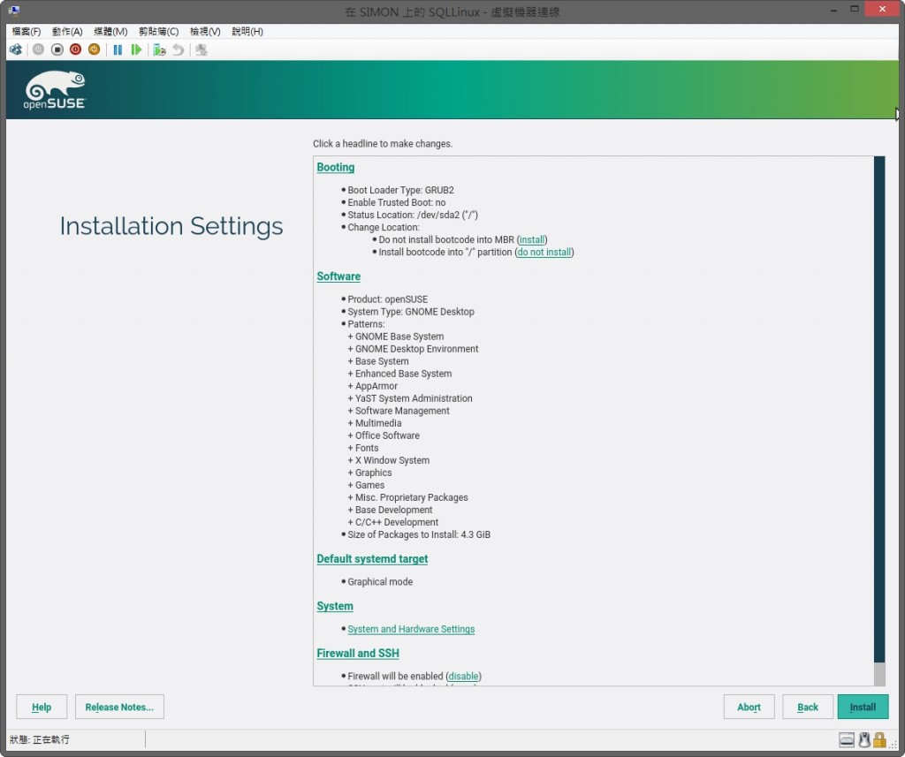This screenshot has width=905, height=757.
Task: Save VM state with the orange power icon
Action: tap(94, 49)
